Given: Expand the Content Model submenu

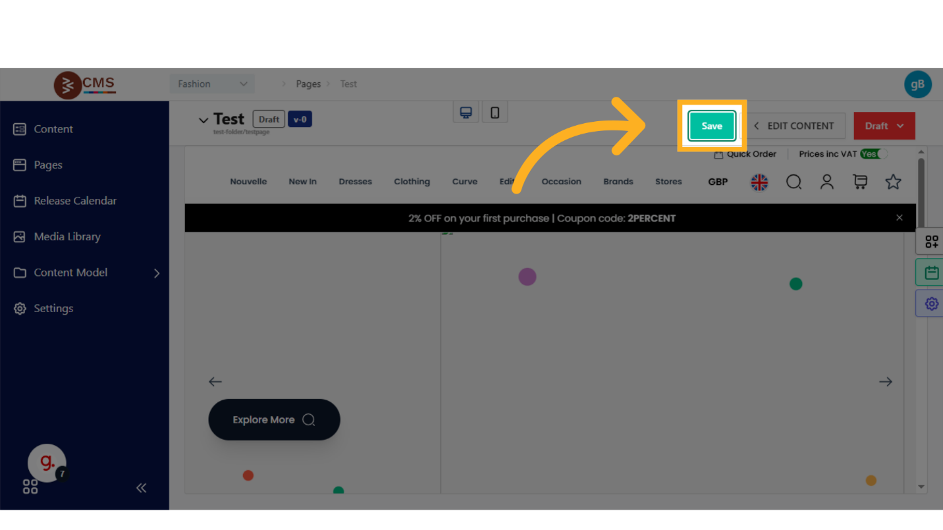Looking at the screenshot, I should pos(157,273).
